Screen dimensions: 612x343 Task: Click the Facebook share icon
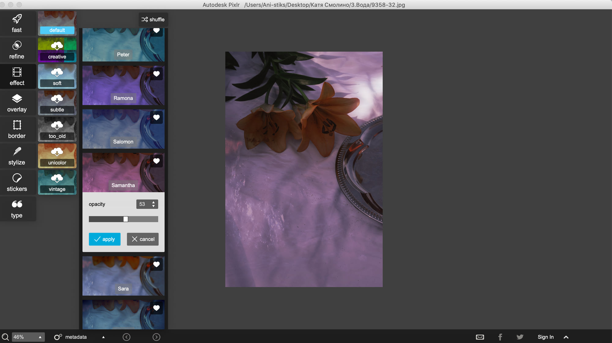click(500, 337)
